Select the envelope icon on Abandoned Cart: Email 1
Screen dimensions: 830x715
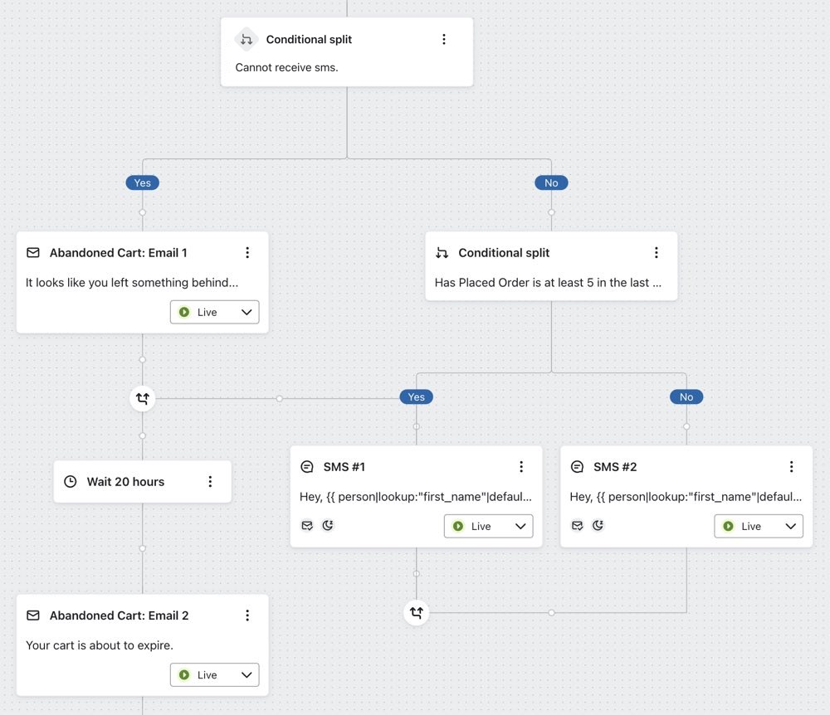pyautogui.click(x=32, y=252)
